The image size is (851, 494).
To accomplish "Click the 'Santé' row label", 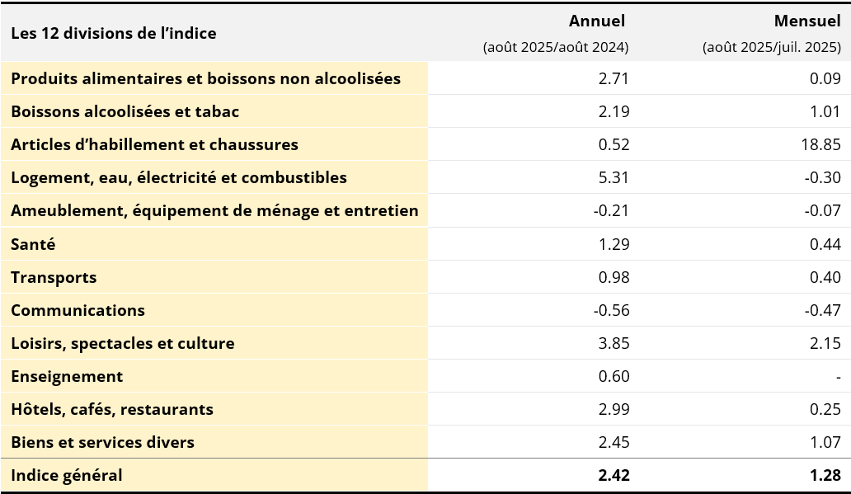I will [x=33, y=244].
